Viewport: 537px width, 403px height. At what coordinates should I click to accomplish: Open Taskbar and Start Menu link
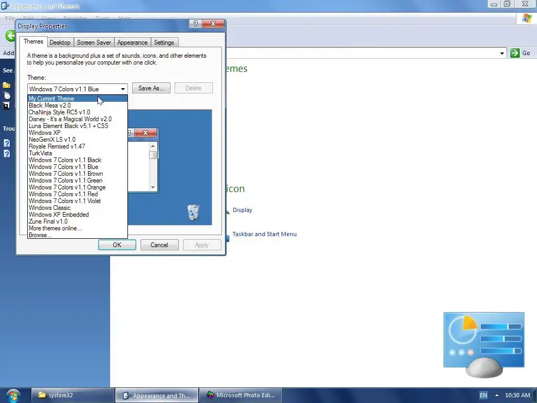click(264, 234)
